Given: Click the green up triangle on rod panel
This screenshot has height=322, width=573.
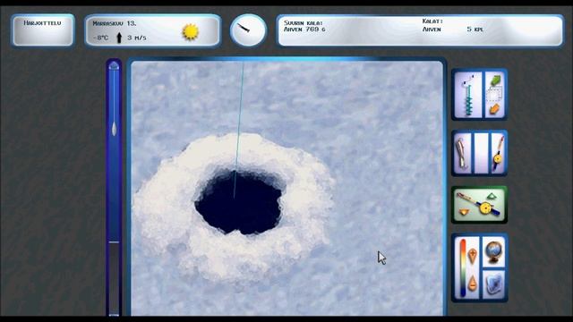Looking at the screenshot, I should (x=491, y=197).
